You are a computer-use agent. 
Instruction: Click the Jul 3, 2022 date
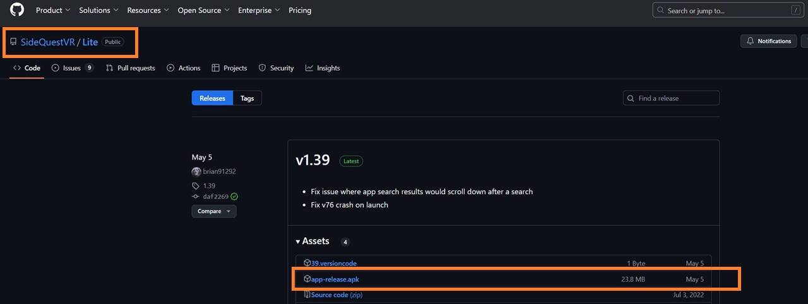(689, 295)
